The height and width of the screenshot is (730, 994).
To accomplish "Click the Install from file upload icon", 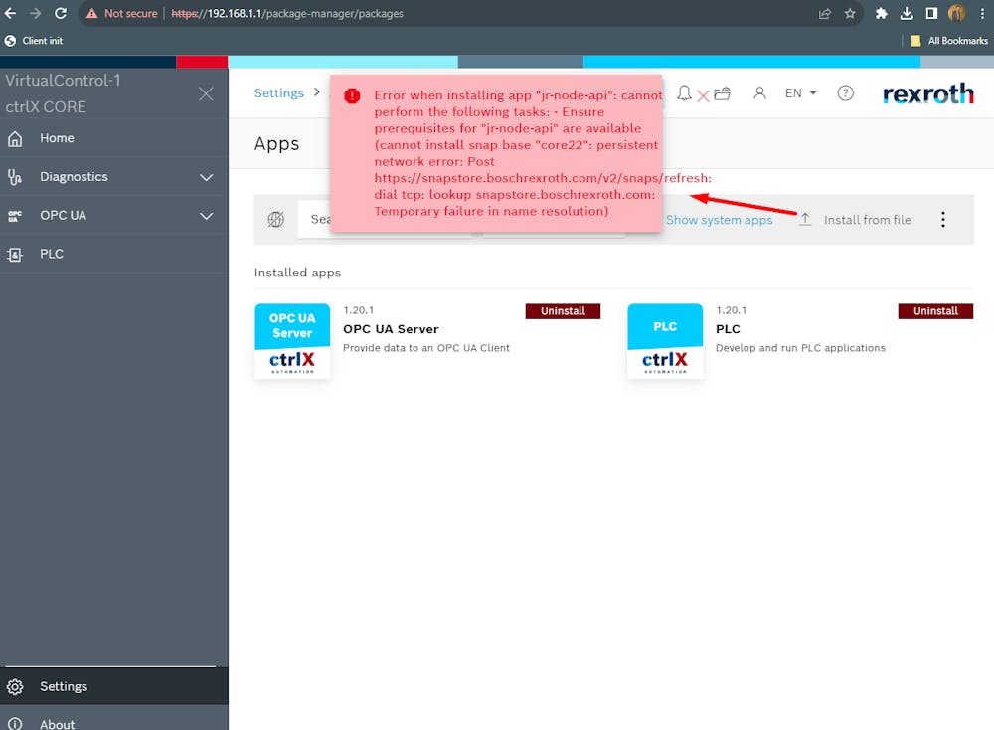I will pyautogui.click(x=805, y=218).
